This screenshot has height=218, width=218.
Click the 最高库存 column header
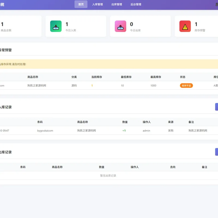point(156,77)
